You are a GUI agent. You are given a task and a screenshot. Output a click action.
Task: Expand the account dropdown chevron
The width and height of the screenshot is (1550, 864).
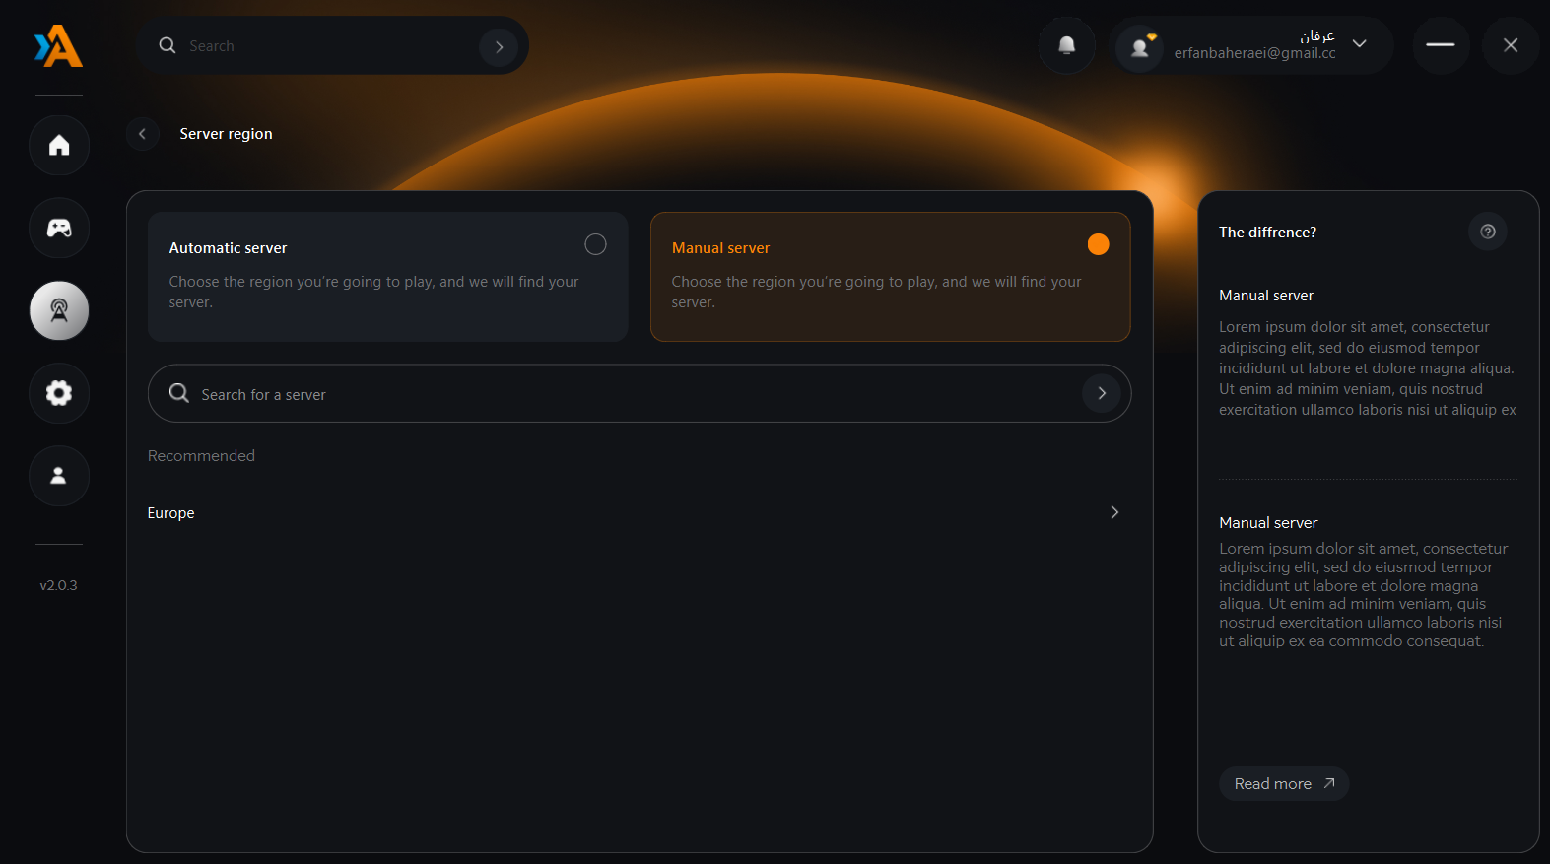click(1360, 44)
